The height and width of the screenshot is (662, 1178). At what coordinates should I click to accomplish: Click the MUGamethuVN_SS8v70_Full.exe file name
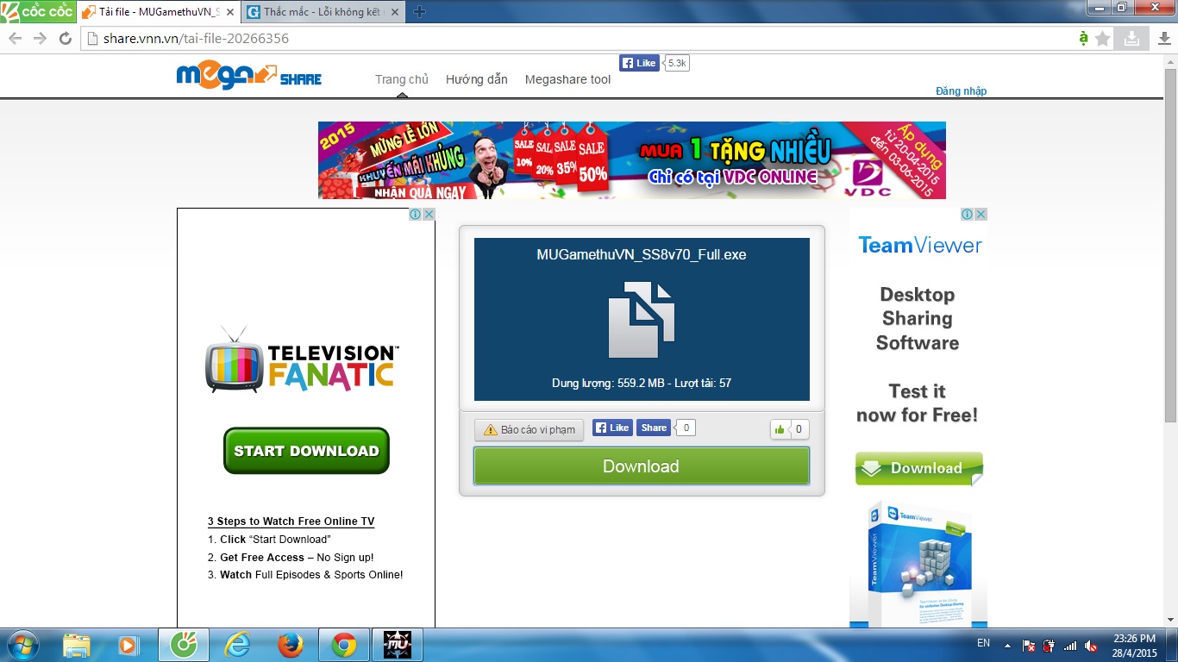[642, 255]
